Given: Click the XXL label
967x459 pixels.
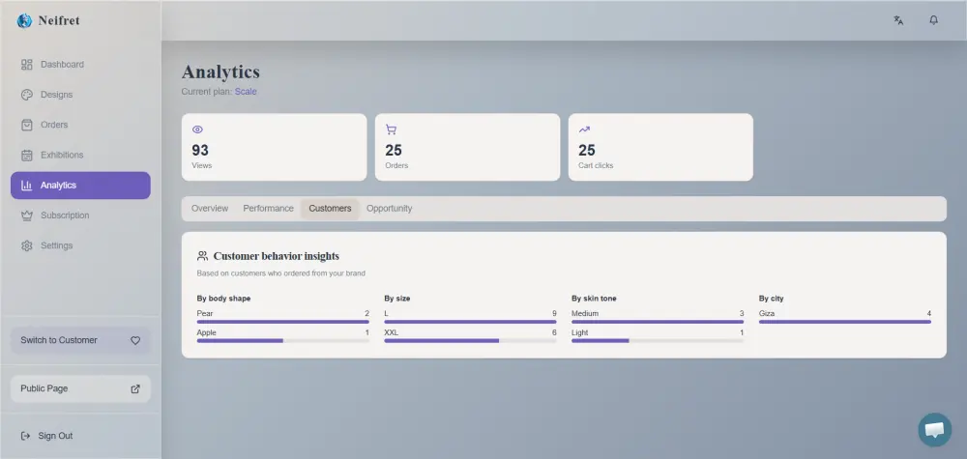Looking at the screenshot, I should (393, 332).
